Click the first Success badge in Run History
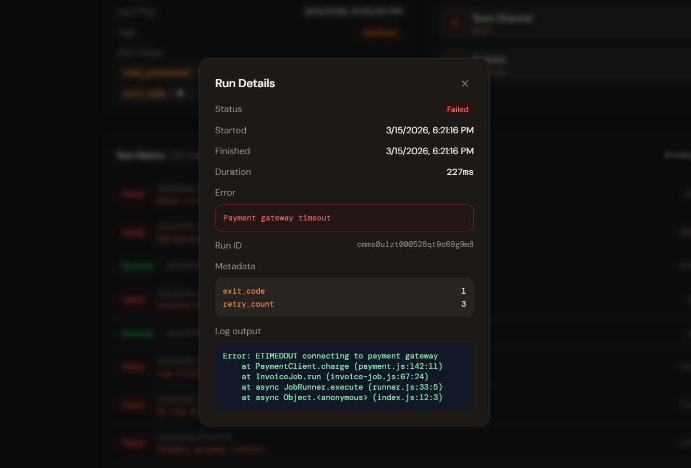Screen dimensions: 691x468 [137, 265]
